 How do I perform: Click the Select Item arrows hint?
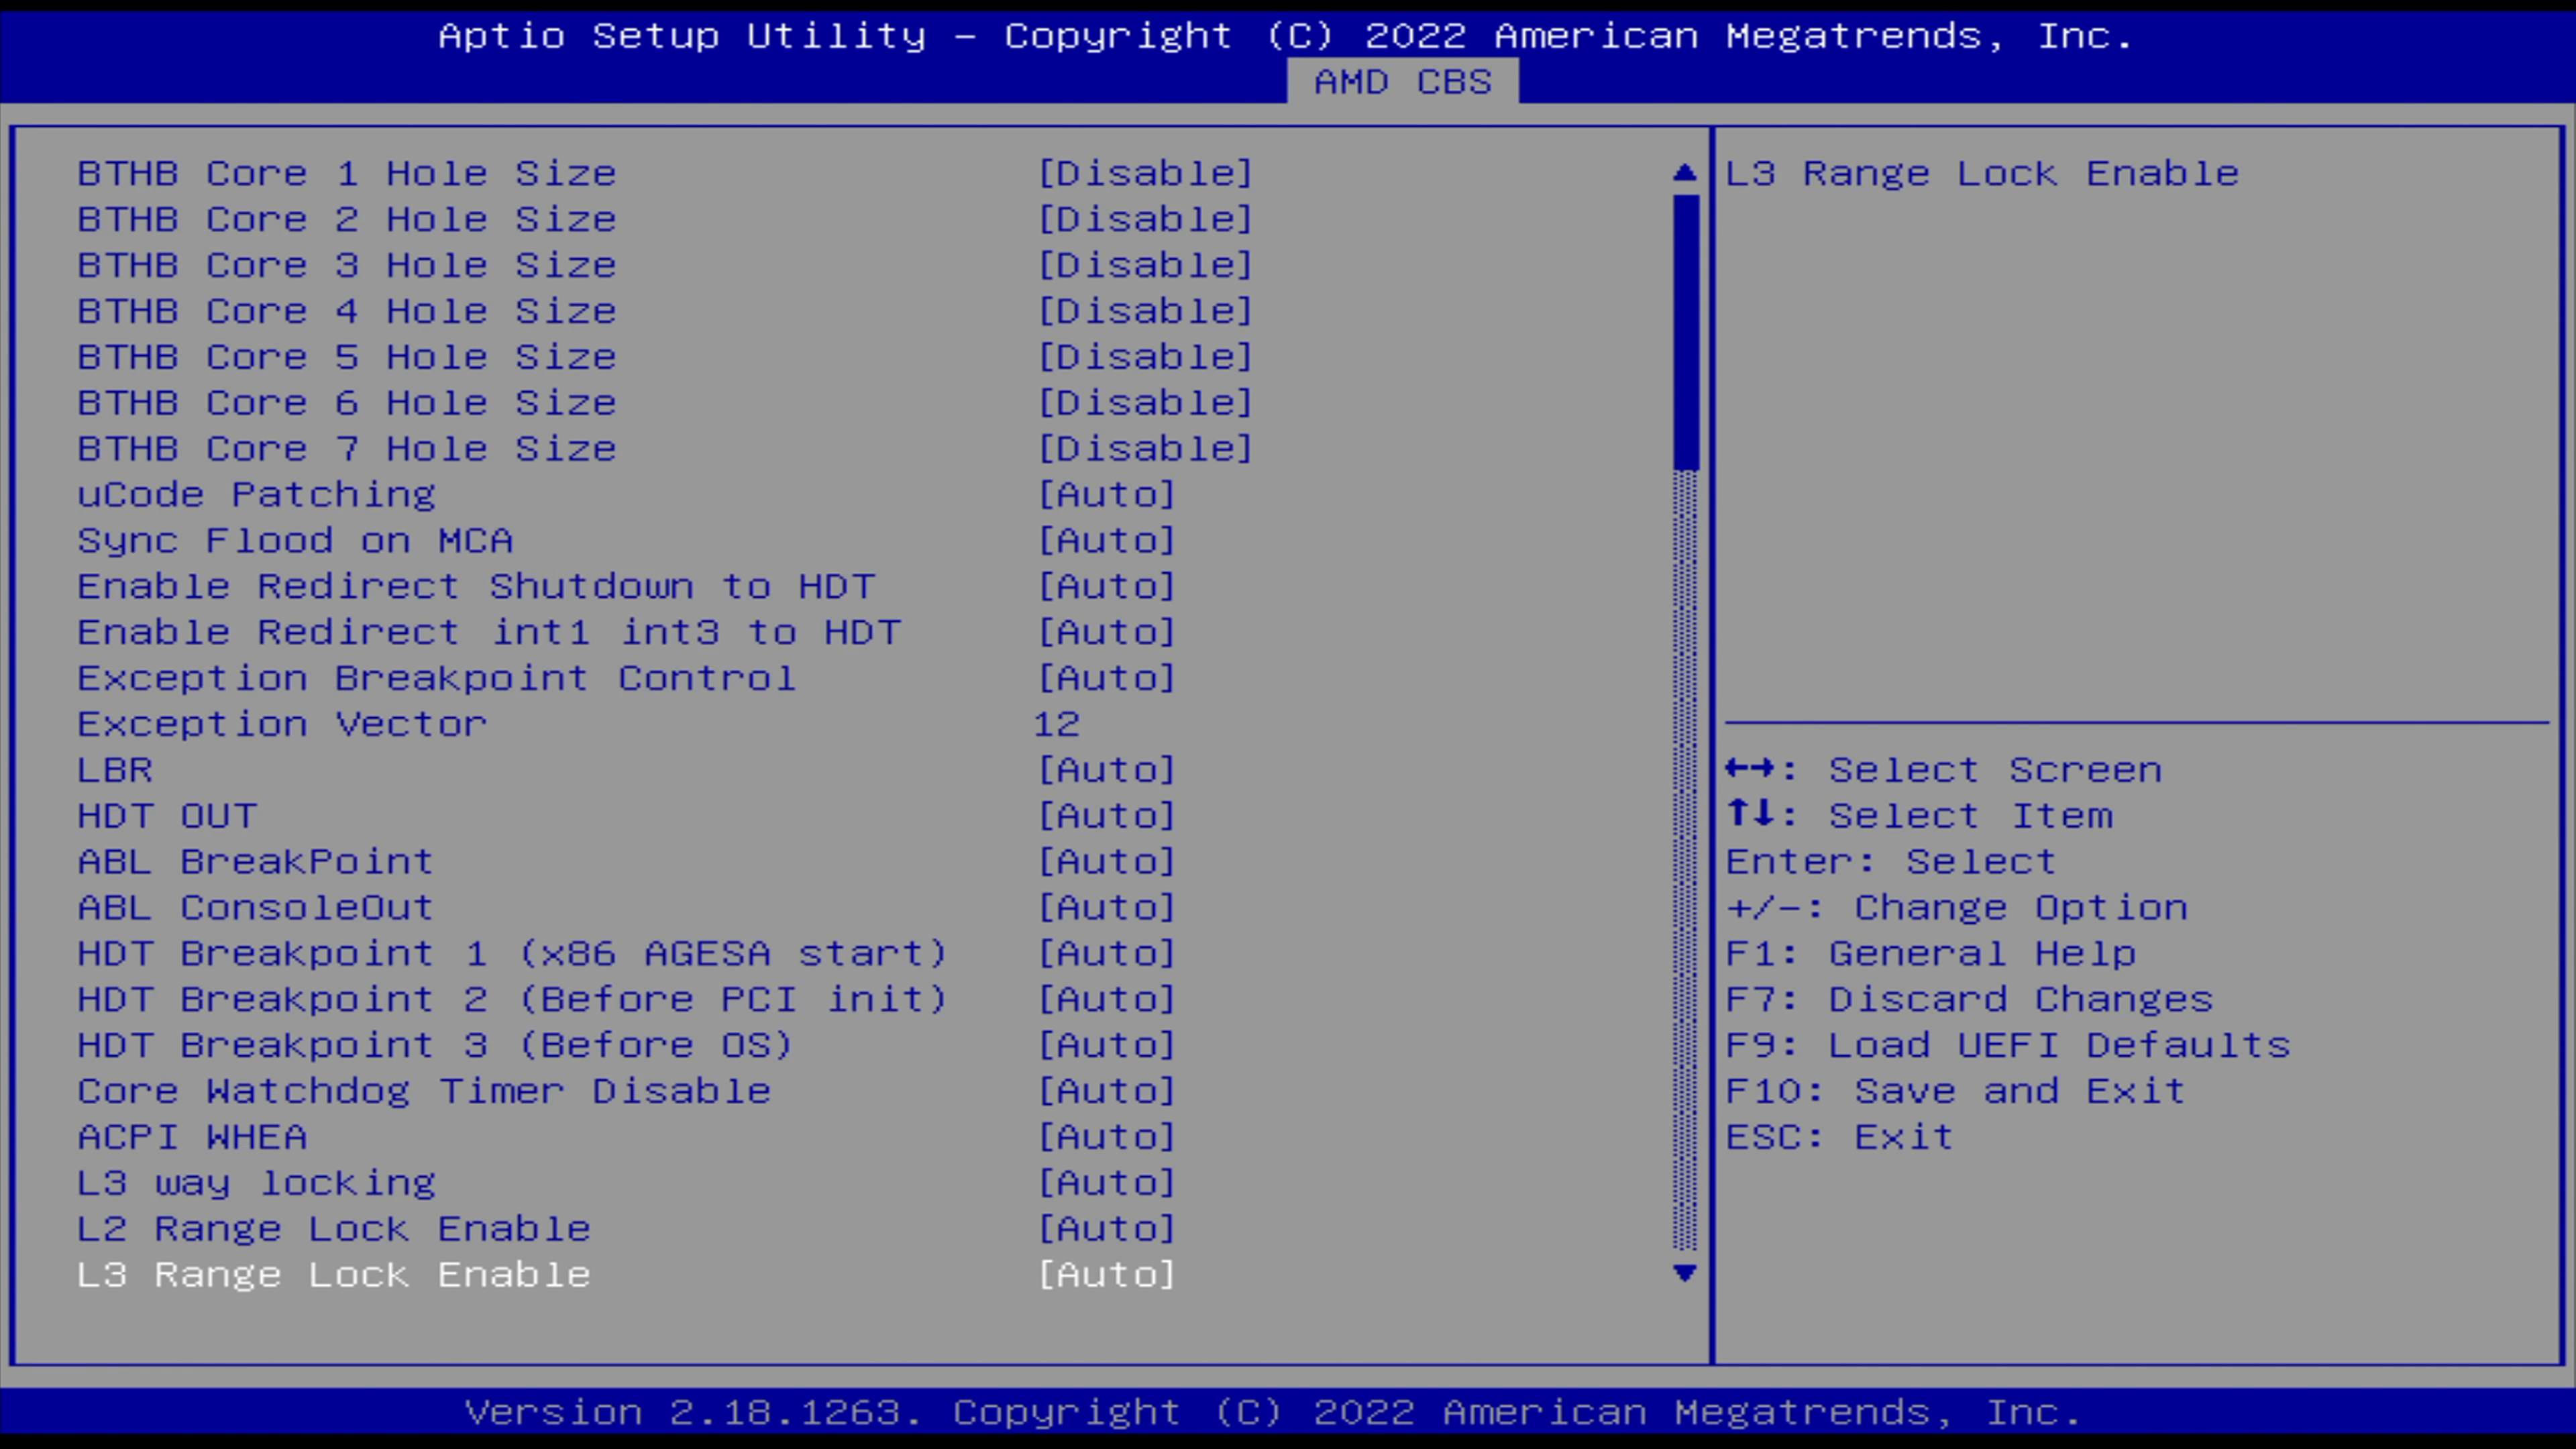[x=1920, y=817]
